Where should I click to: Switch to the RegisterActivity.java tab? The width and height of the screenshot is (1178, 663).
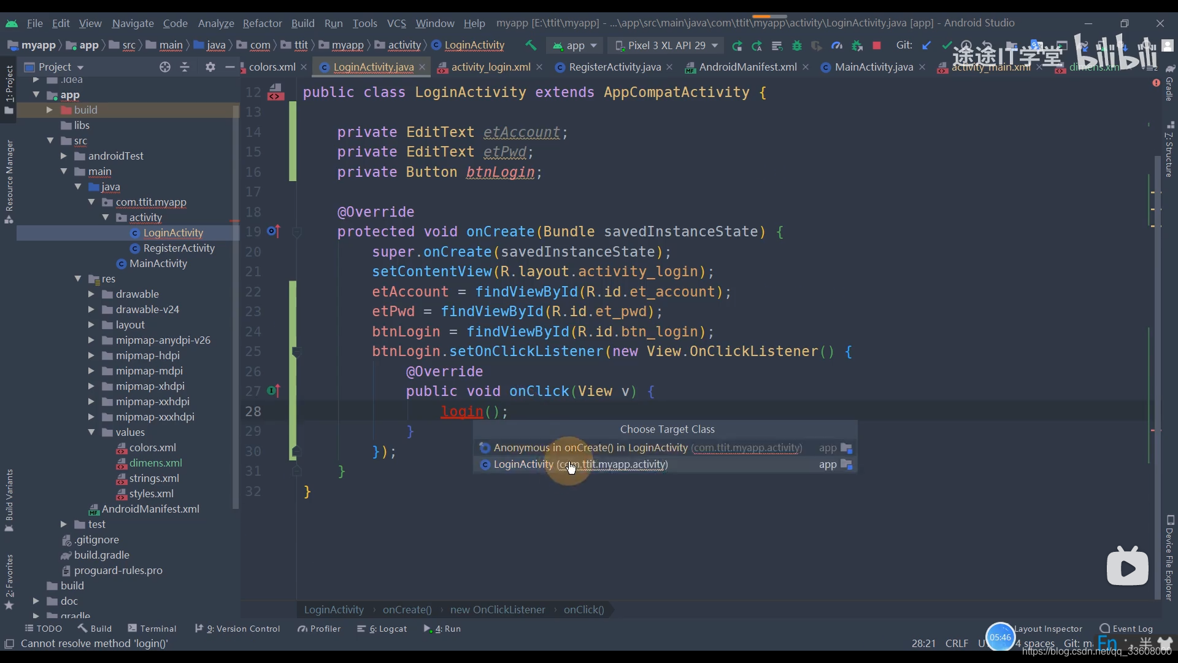pos(615,67)
